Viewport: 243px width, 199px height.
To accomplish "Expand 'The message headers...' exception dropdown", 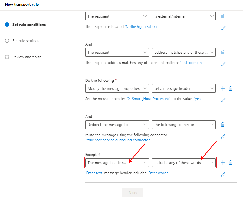I will tap(117, 163).
